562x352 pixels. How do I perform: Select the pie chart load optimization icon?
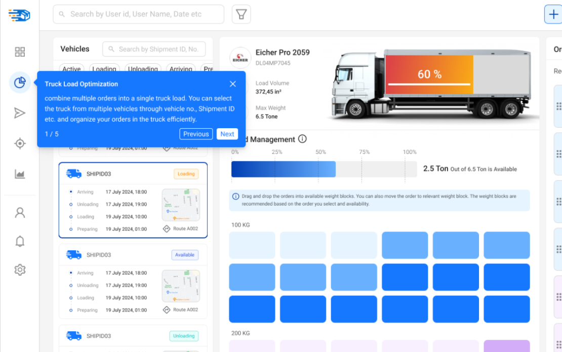pos(20,83)
